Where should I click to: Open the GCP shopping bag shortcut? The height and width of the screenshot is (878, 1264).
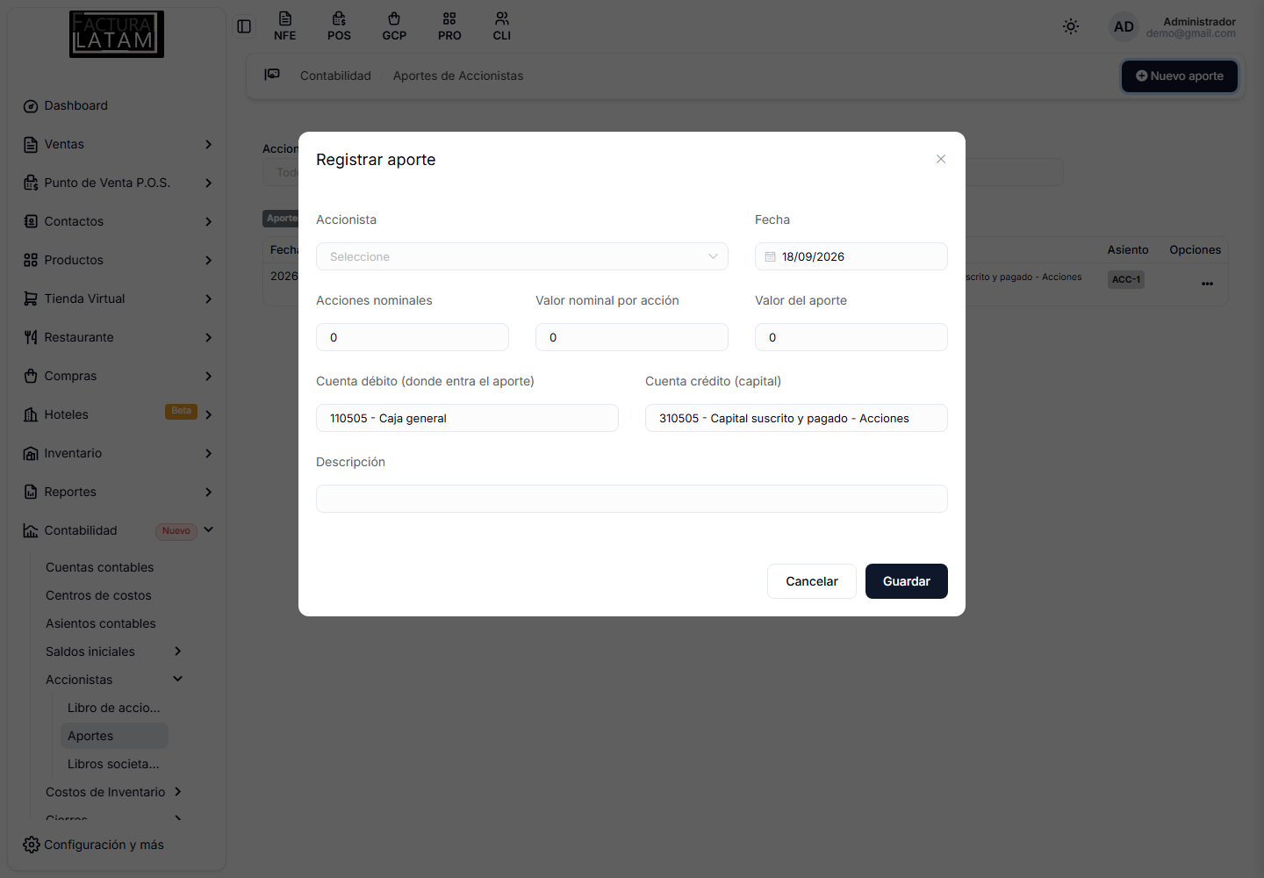point(394,26)
